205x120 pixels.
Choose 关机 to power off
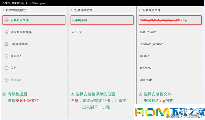point(34,68)
